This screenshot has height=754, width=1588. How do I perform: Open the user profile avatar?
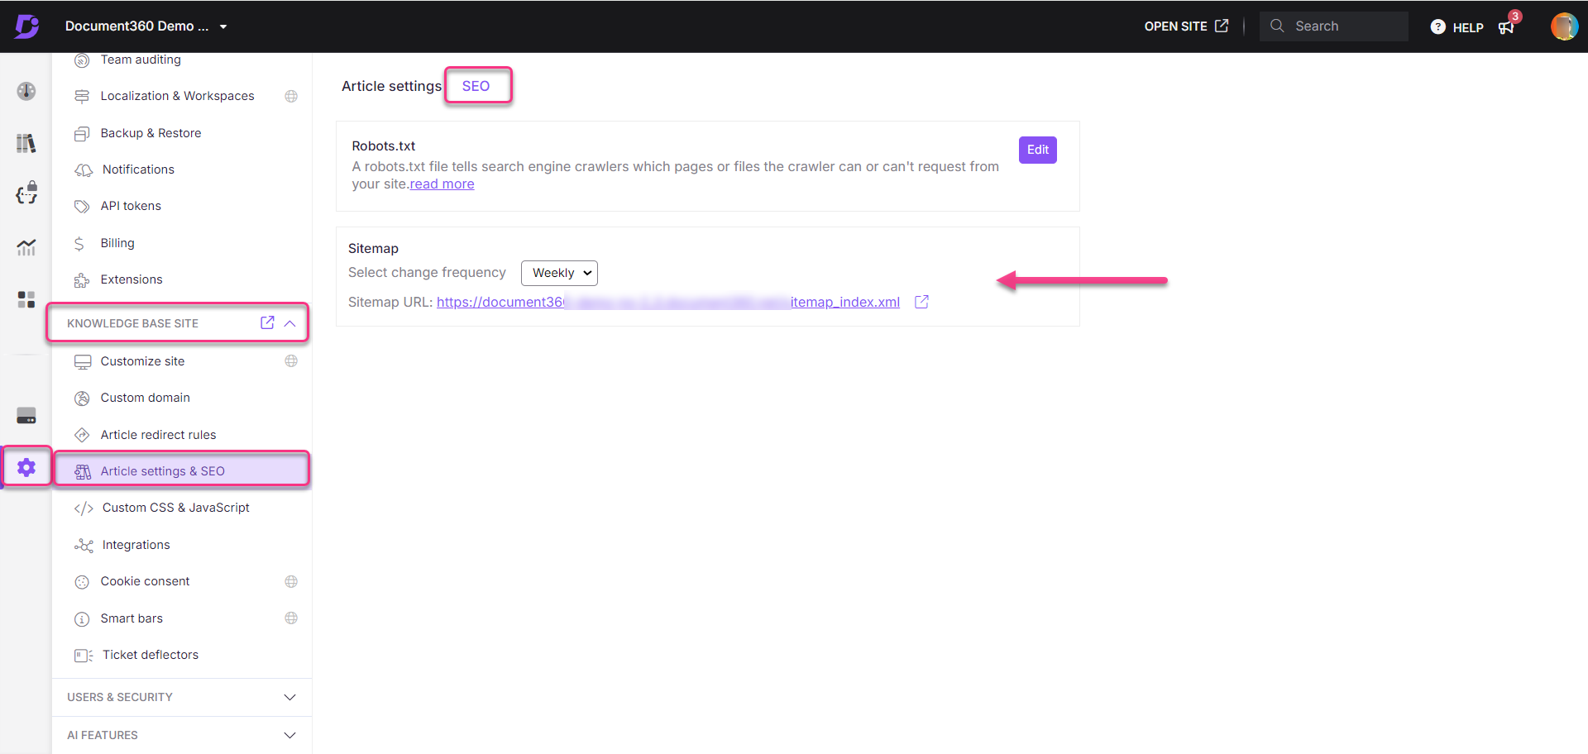(1563, 26)
